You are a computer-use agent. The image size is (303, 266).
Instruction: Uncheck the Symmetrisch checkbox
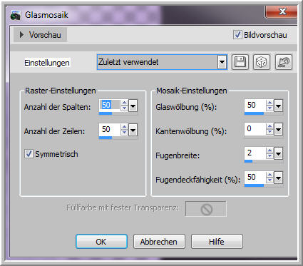tap(29, 154)
